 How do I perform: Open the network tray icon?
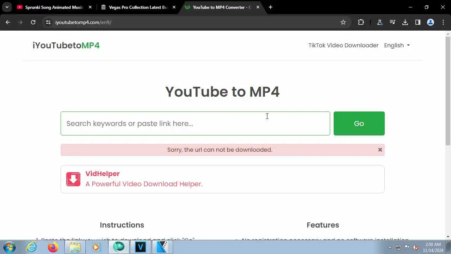pyautogui.click(x=399, y=247)
